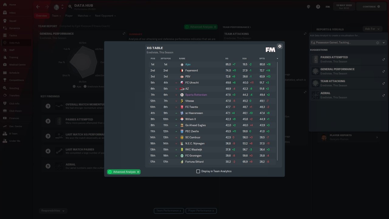Expand the Passes Attempted suggestion tile
This screenshot has width=389, height=219.
coord(384,59)
